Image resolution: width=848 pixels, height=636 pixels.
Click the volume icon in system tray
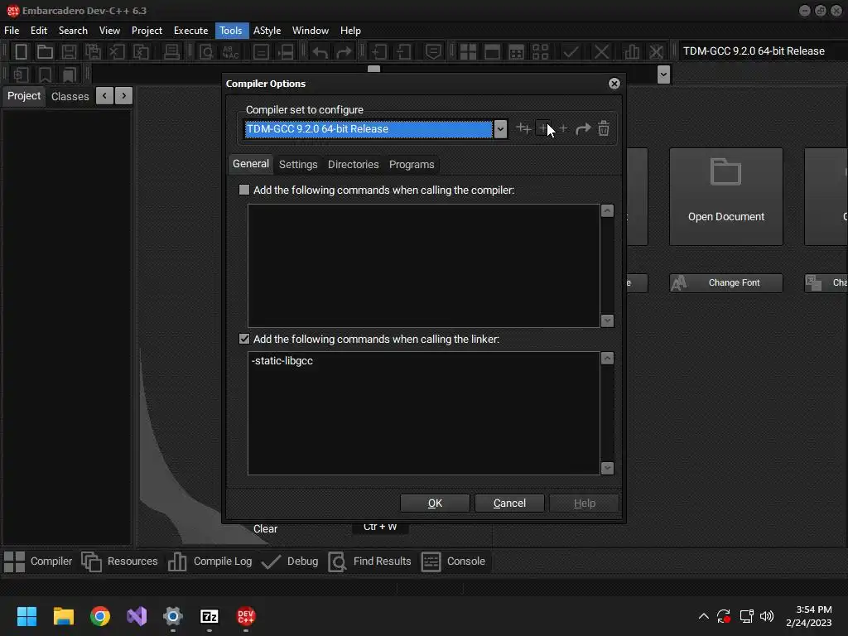[766, 616]
